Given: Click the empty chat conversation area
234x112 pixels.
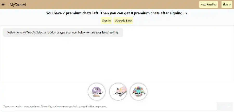Looking at the screenshot, I should (x=117, y=59).
